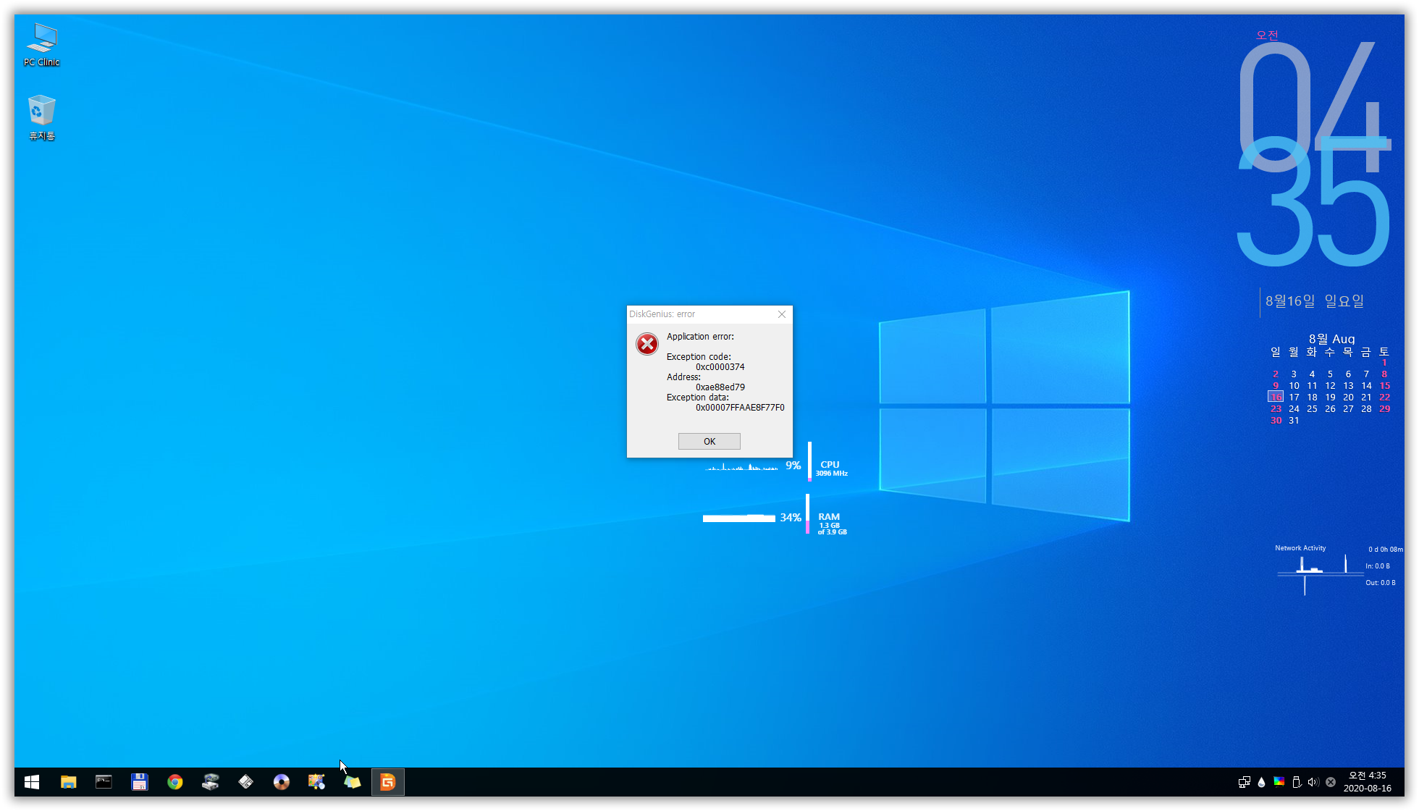Click the highlighted date 16 on calendar
1419x811 pixels.
click(1276, 397)
